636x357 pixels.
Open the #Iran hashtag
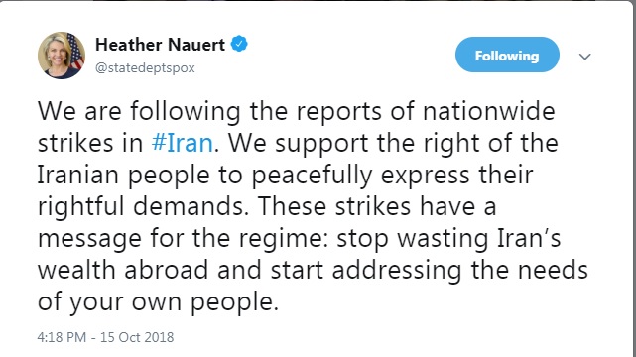point(183,143)
